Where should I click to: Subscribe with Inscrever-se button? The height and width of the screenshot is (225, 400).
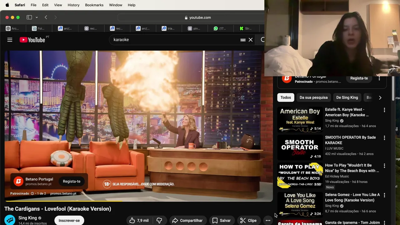pos(69,221)
